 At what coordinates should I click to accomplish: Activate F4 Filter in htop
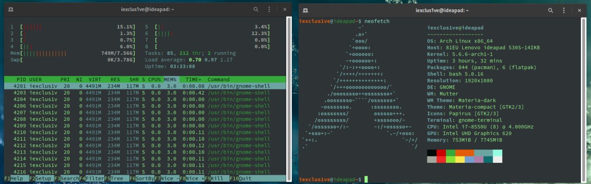coord(91,178)
